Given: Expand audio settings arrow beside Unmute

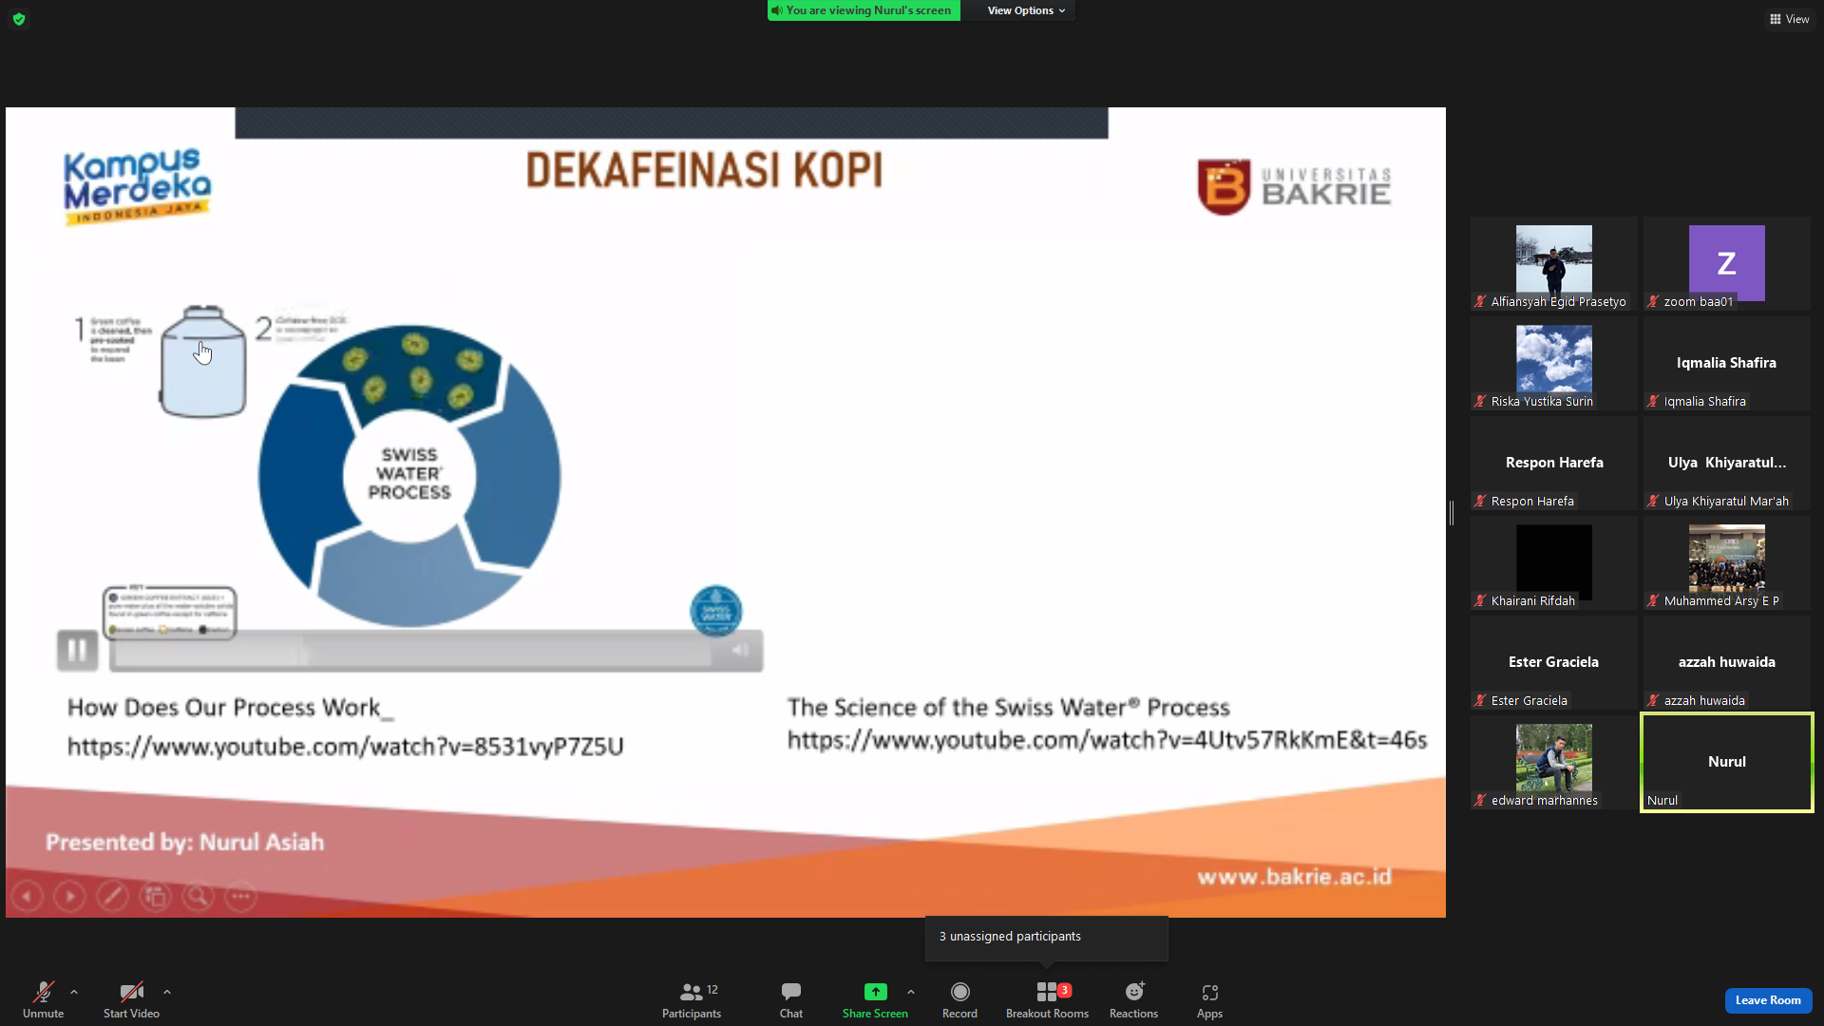Looking at the screenshot, I should click(x=74, y=992).
